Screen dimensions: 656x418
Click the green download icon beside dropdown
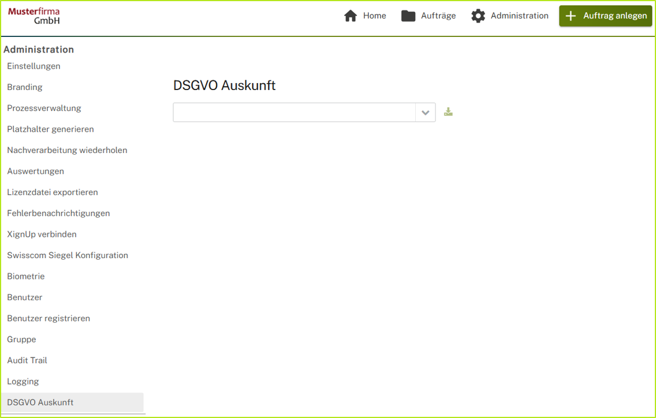click(x=448, y=111)
